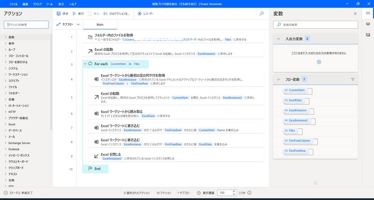Select write worksheet action on line 8

pos(176,142)
